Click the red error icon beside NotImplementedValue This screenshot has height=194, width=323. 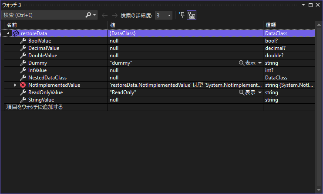click(23, 85)
